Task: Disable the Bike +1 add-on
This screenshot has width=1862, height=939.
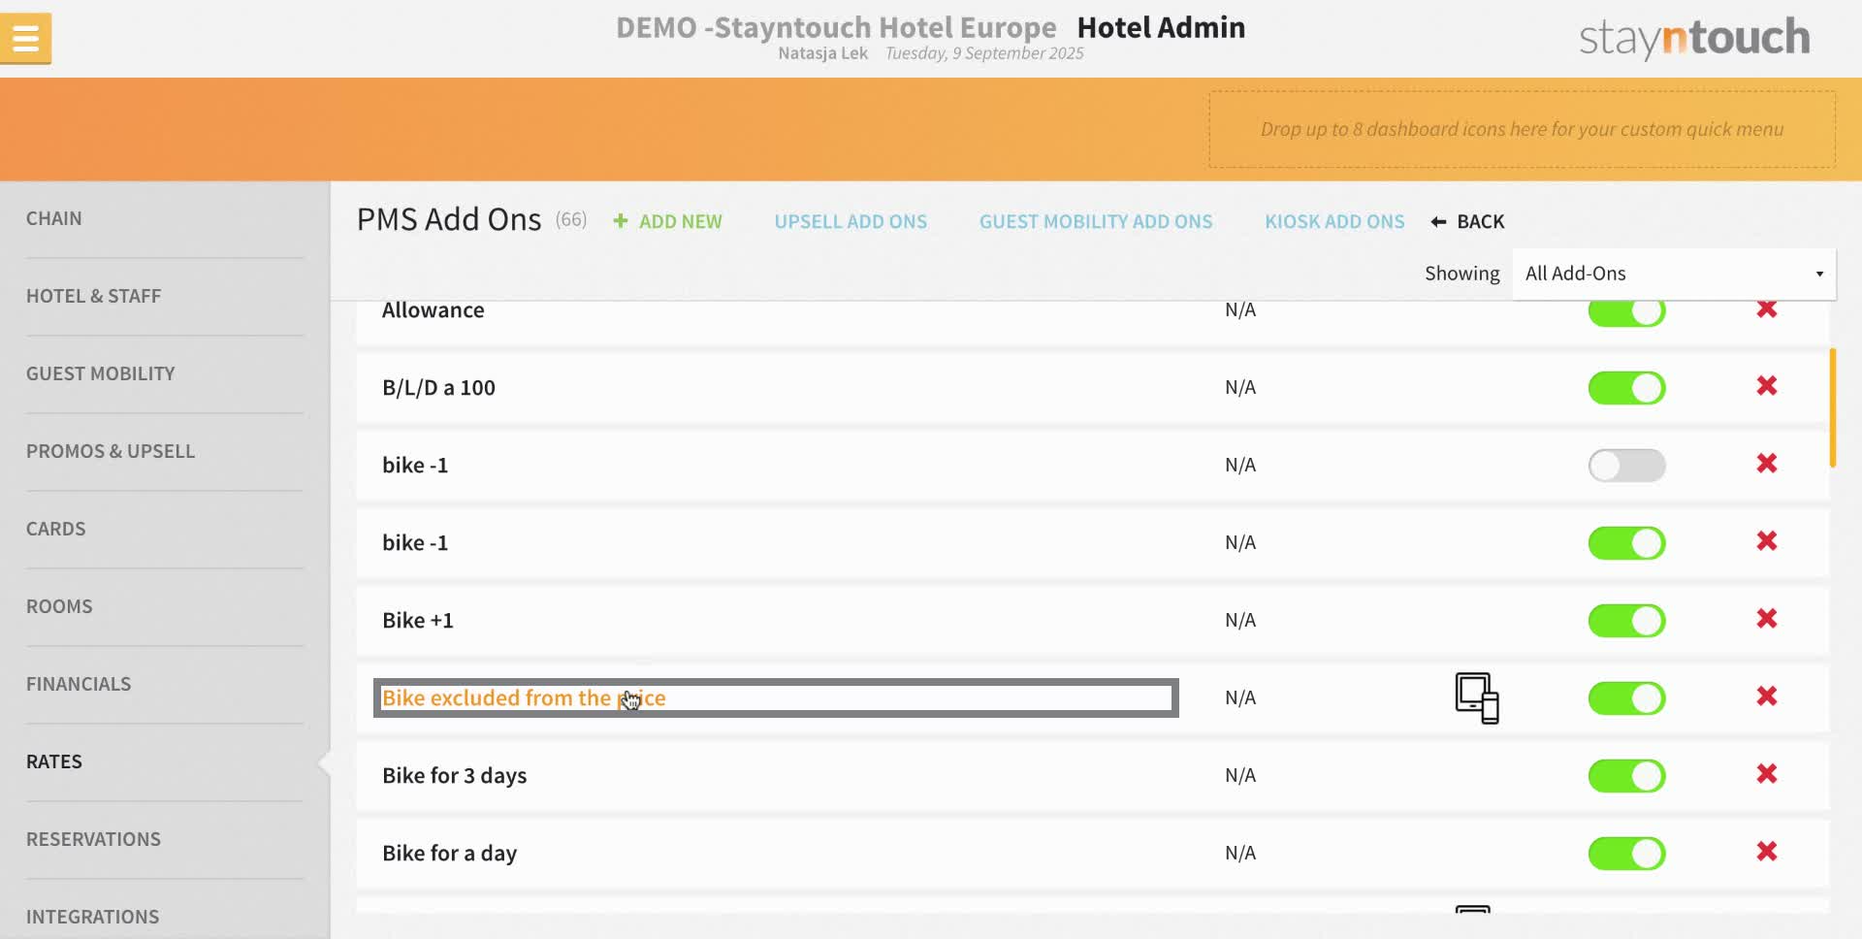Action: point(1626,621)
